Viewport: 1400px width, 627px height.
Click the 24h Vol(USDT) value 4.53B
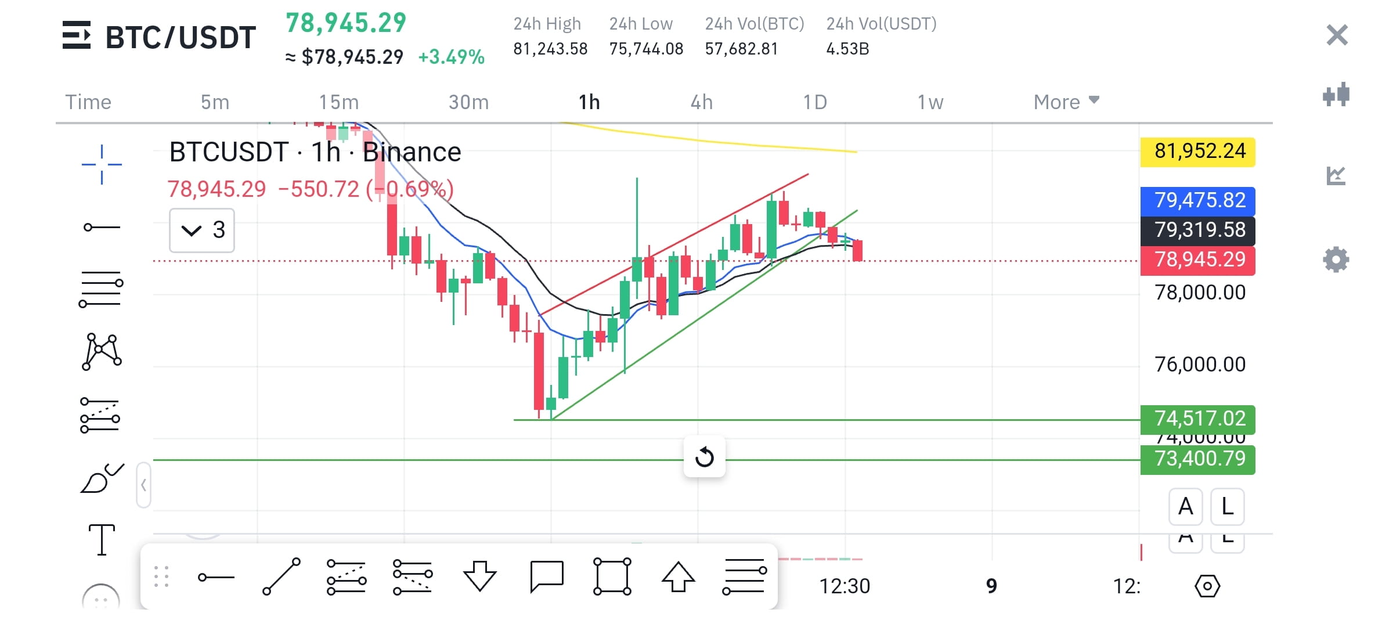(847, 49)
